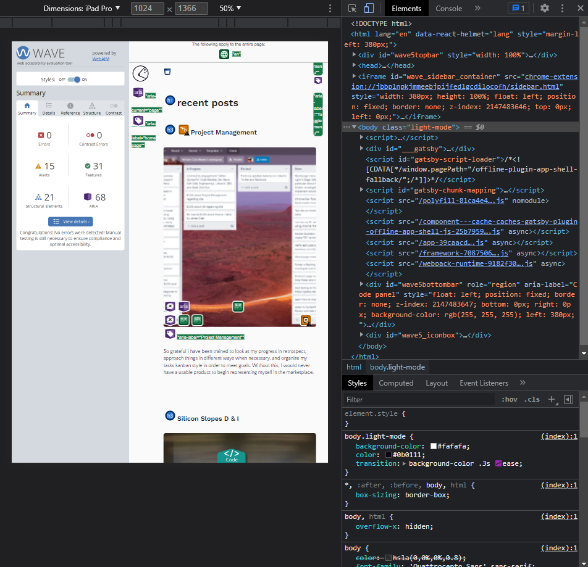This screenshot has height=567, width=588.
Task: Open the framework-7087506 js script link
Action: 463,253
